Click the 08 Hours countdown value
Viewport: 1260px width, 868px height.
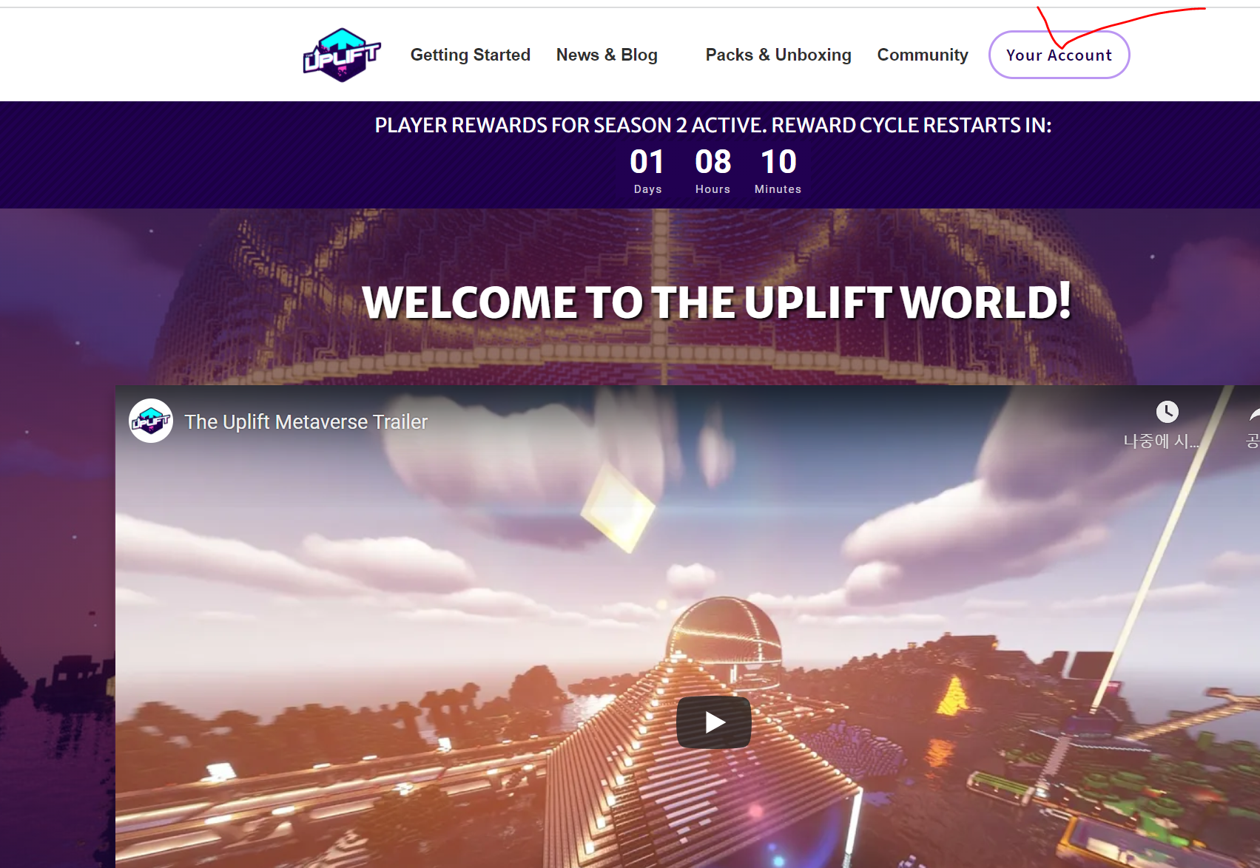[713, 162]
